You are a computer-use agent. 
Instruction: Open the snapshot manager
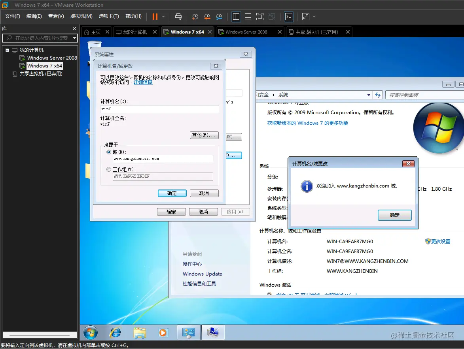[219, 17]
